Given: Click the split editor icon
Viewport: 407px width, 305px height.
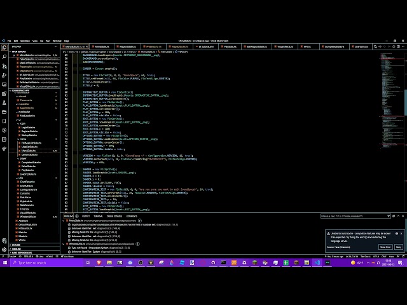Looking at the screenshot, I should [399, 46].
